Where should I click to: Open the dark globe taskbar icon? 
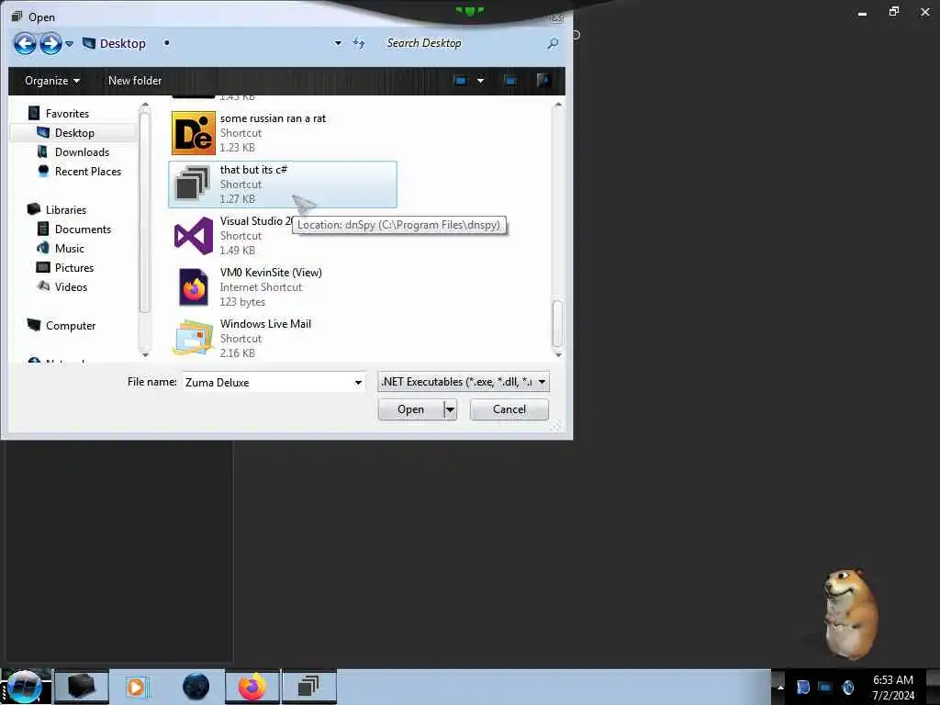point(196,687)
